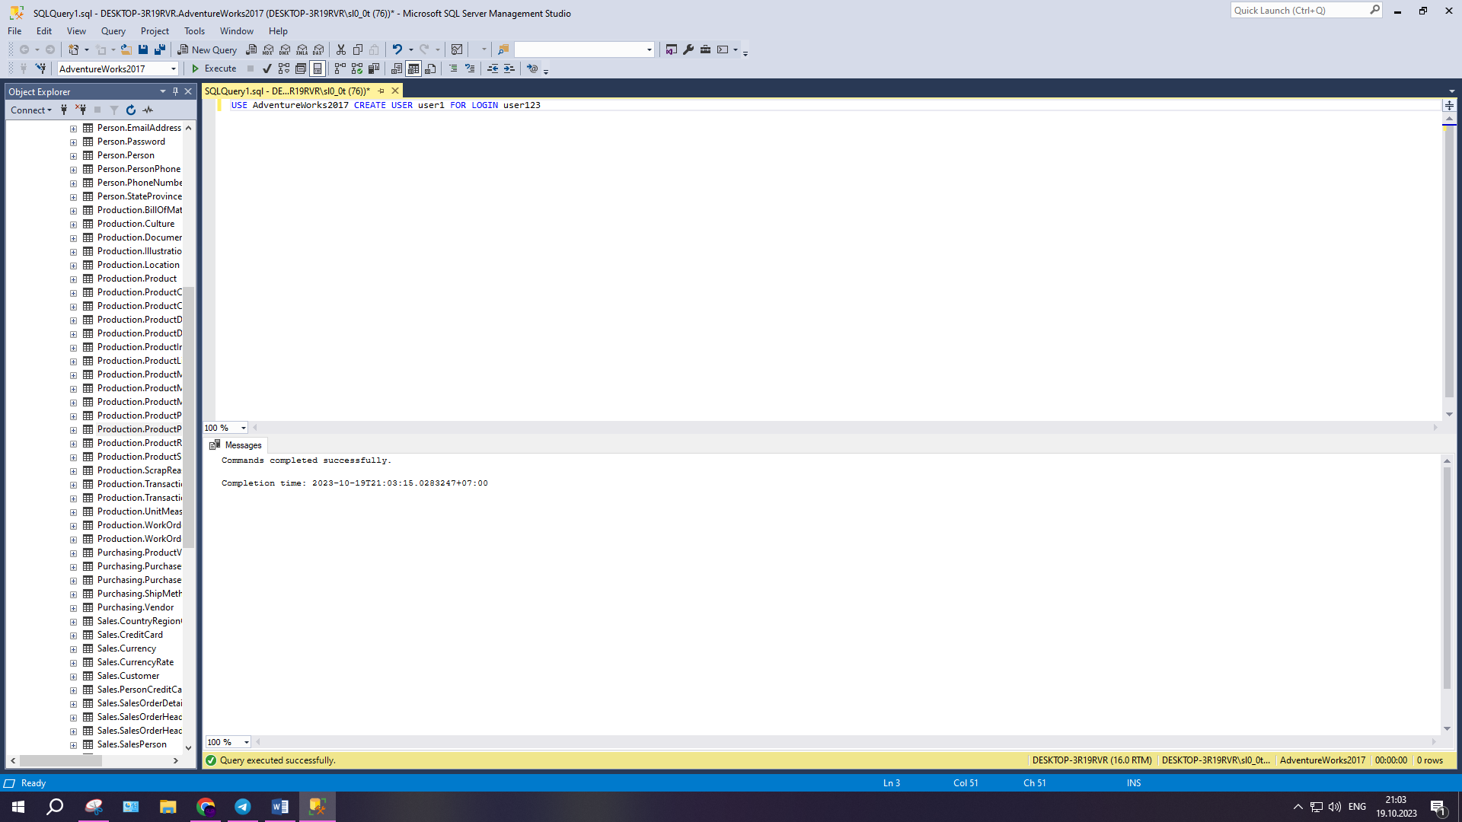This screenshot has width=1462, height=822.
Task: Close the SQLQuery1.sql tab
Action: [395, 91]
